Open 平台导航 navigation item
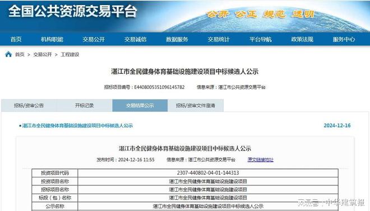Image resolution: width=370 pixels, height=211 pixels. (x=261, y=39)
